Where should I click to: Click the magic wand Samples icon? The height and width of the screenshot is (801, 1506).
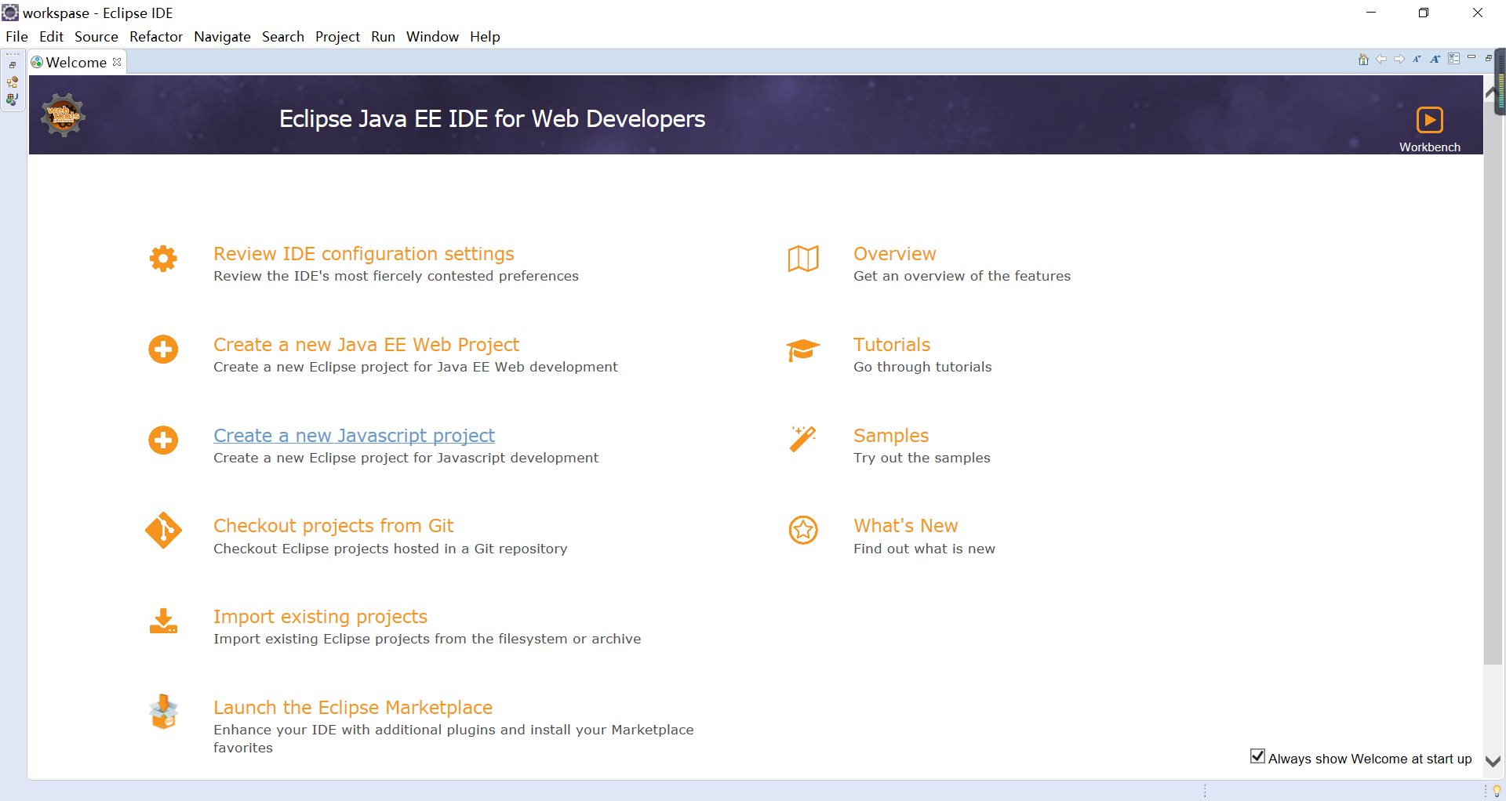803,440
